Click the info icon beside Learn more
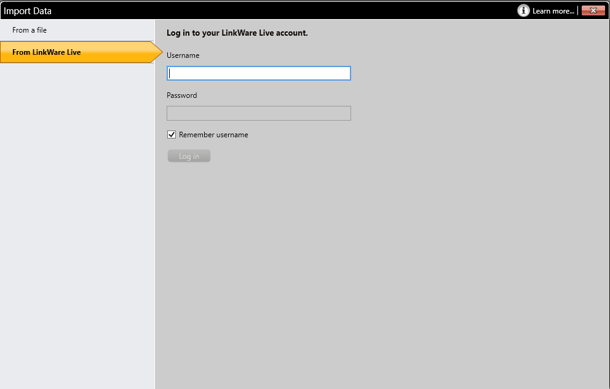 pos(523,10)
